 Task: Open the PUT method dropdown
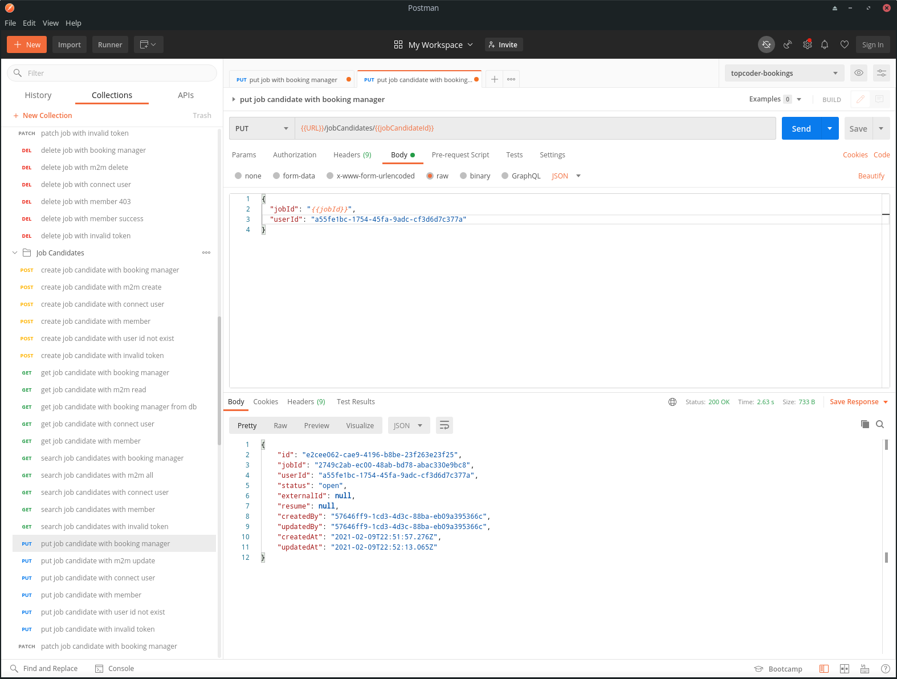coord(262,128)
